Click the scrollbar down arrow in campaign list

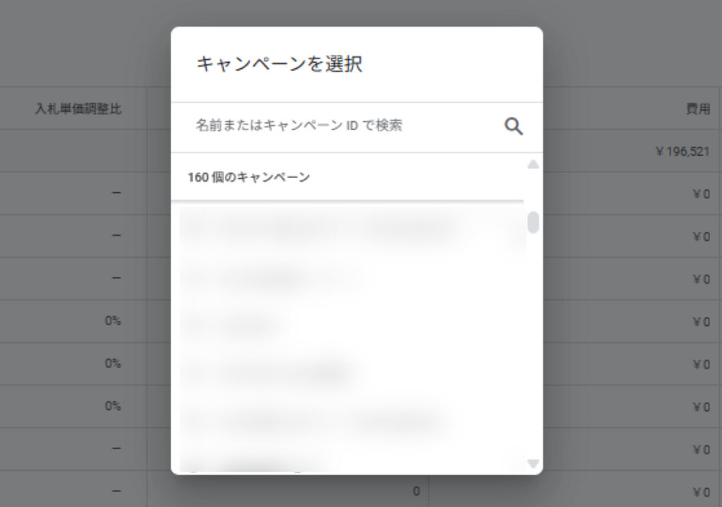pos(533,463)
